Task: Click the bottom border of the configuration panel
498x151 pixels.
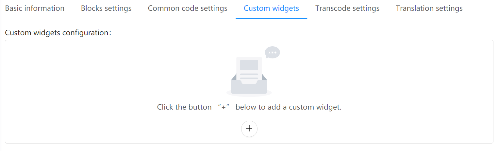Action: (x=249, y=143)
